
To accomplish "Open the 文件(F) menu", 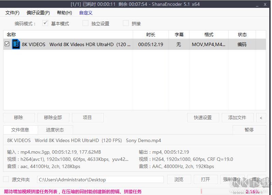I will pyautogui.click(x=12, y=13).
